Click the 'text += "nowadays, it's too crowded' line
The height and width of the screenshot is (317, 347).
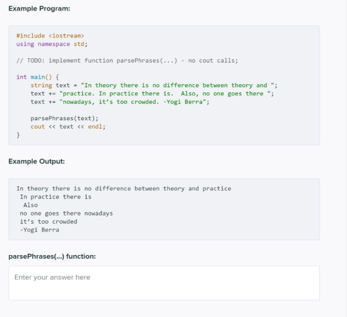pos(120,102)
